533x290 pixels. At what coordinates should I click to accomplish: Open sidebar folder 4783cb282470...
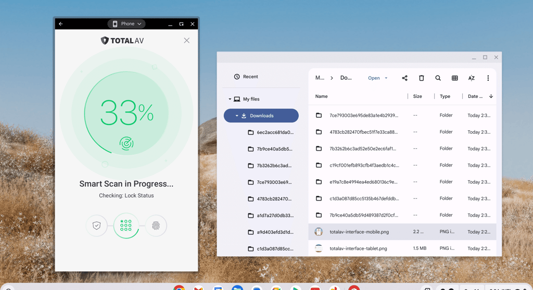271,199
